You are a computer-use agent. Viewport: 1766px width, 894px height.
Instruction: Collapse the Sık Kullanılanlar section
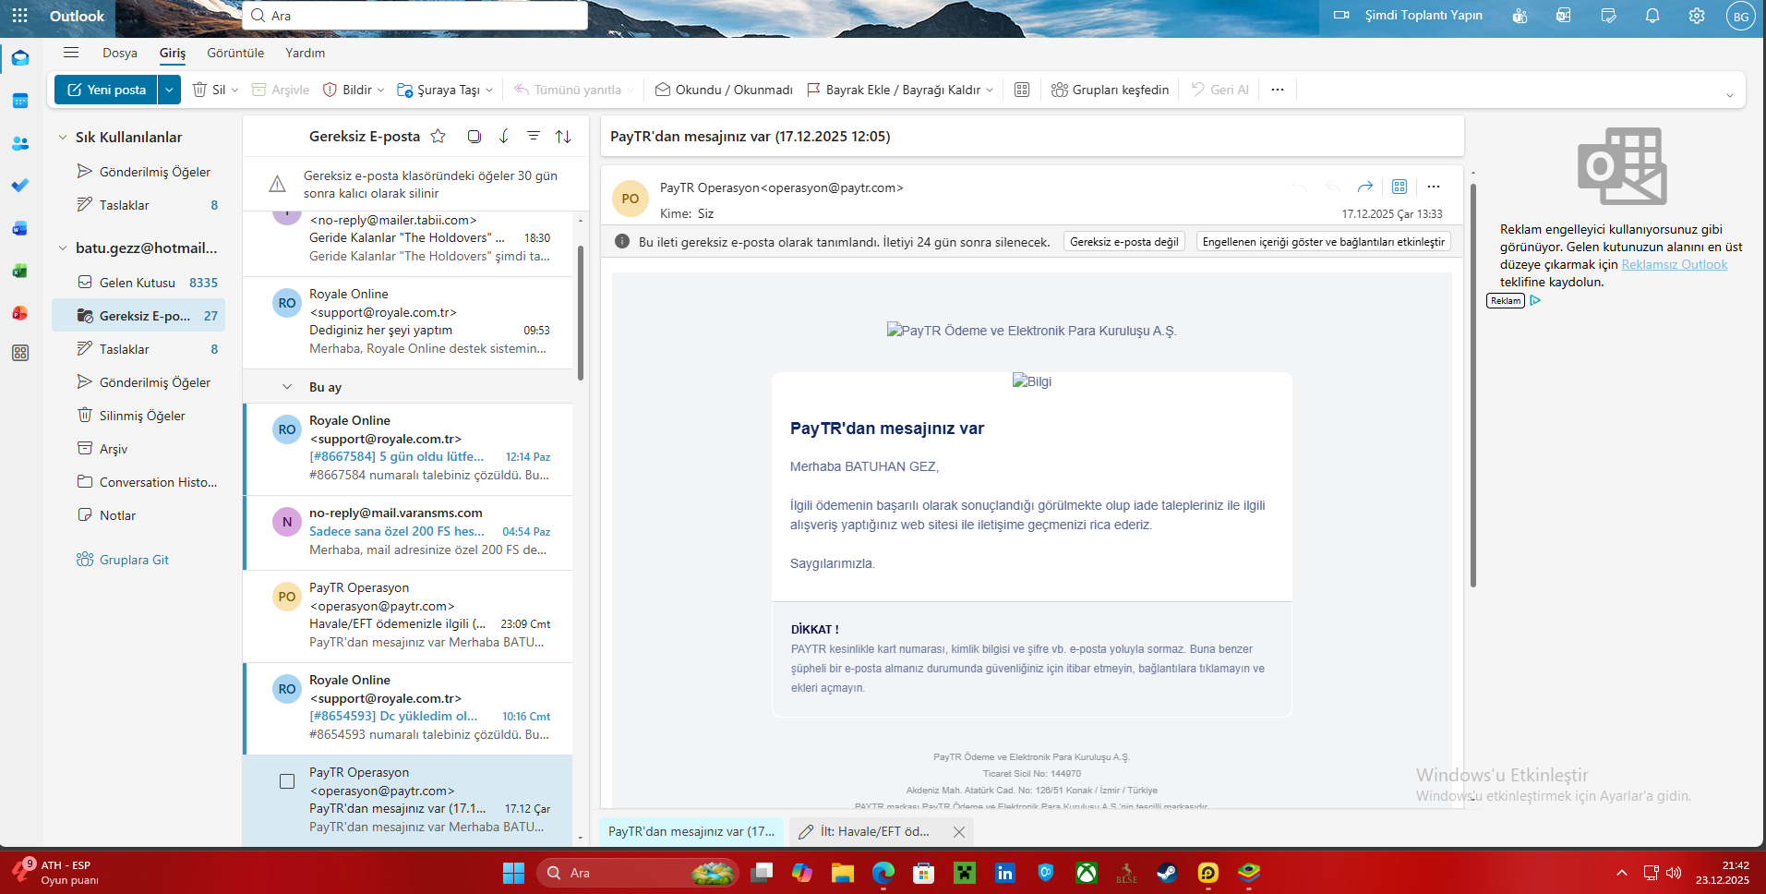click(63, 138)
